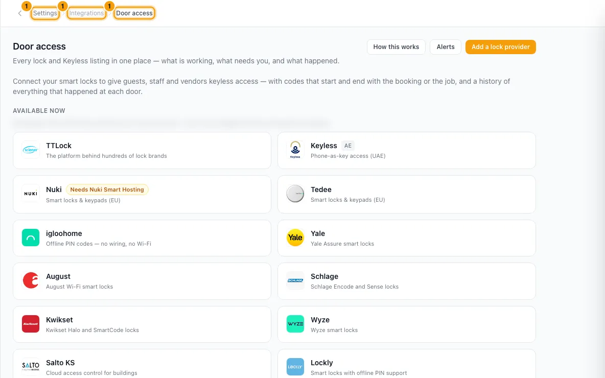Click the red Kwikset logo
The image size is (605, 378).
pyautogui.click(x=31, y=324)
